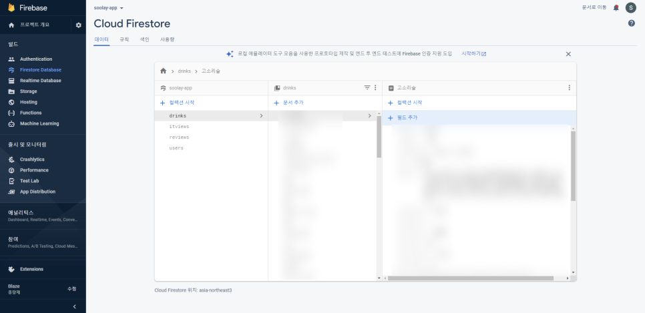Click the horizontal scrollbar in document panel

[471, 278]
